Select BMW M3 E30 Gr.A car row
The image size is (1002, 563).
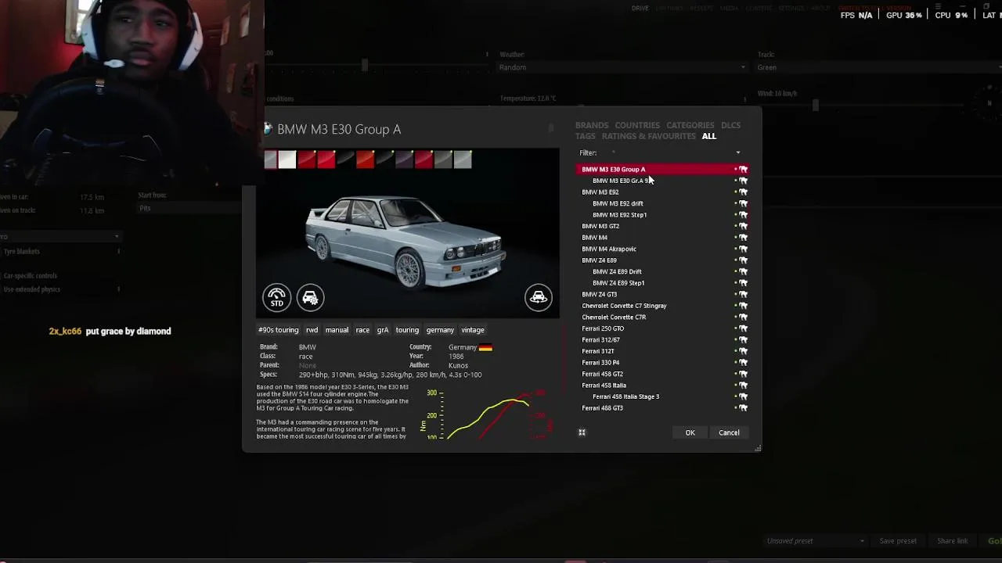[662, 181]
